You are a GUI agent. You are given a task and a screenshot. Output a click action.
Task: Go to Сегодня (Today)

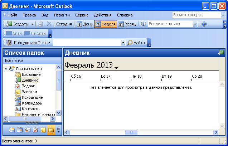point(64,24)
